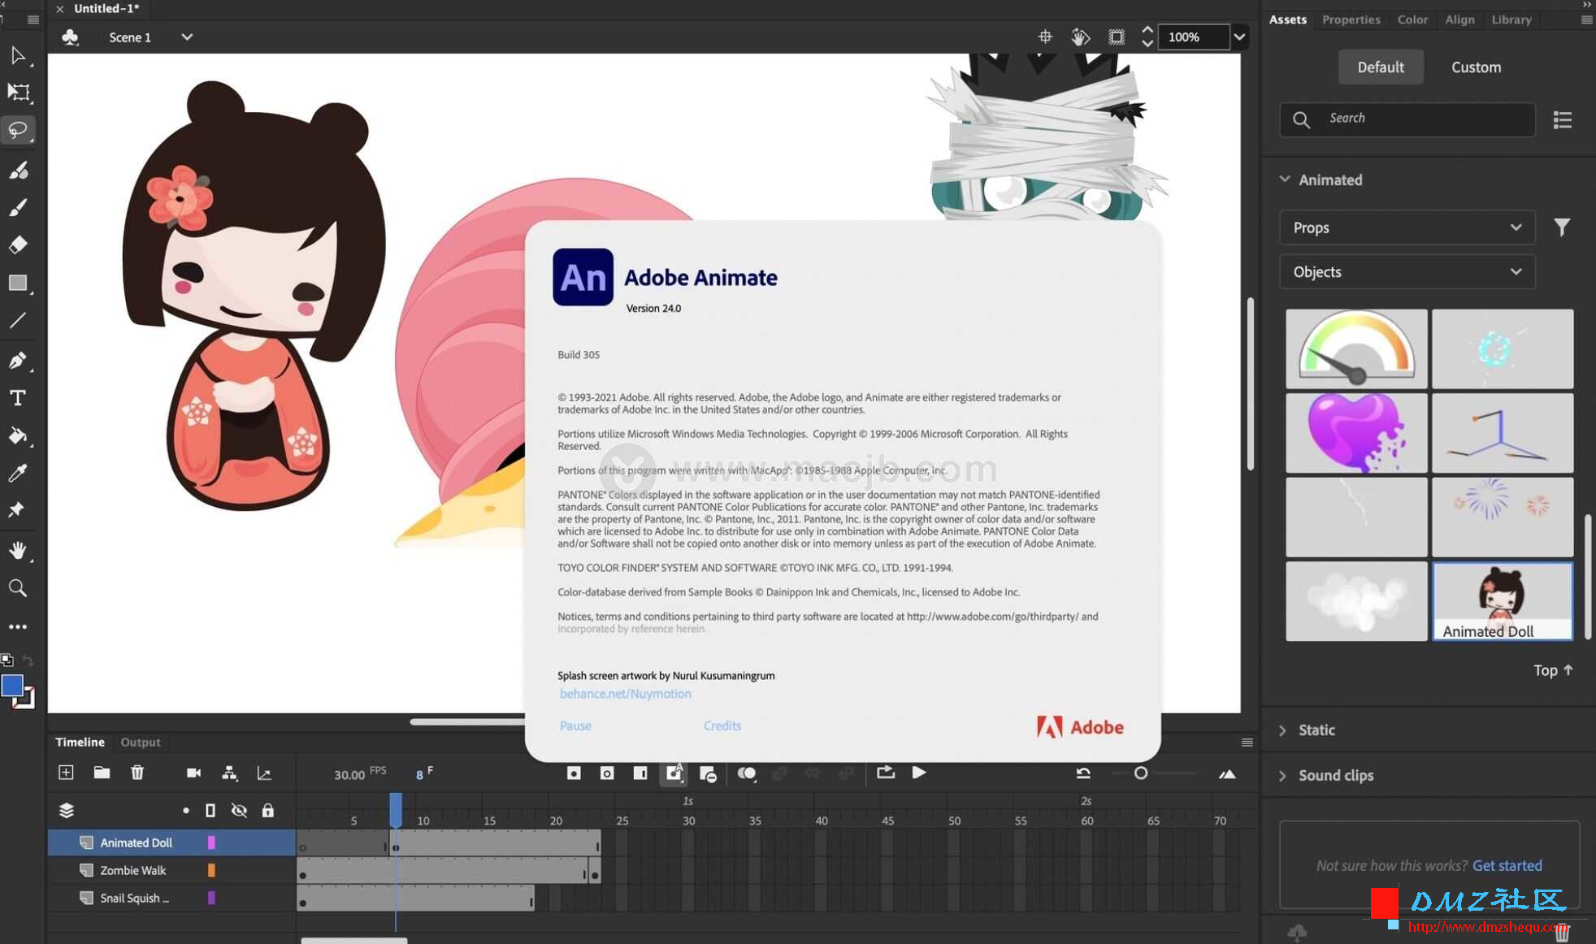Select the Zoom magnifier tool
This screenshot has width=1596, height=944.
click(x=18, y=587)
